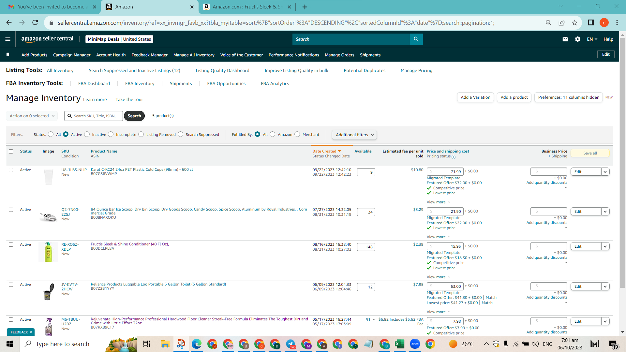The height and width of the screenshot is (352, 626).
Task: Click the bookmark flag icon in nav bar
Action: click(x=8, y=55)
